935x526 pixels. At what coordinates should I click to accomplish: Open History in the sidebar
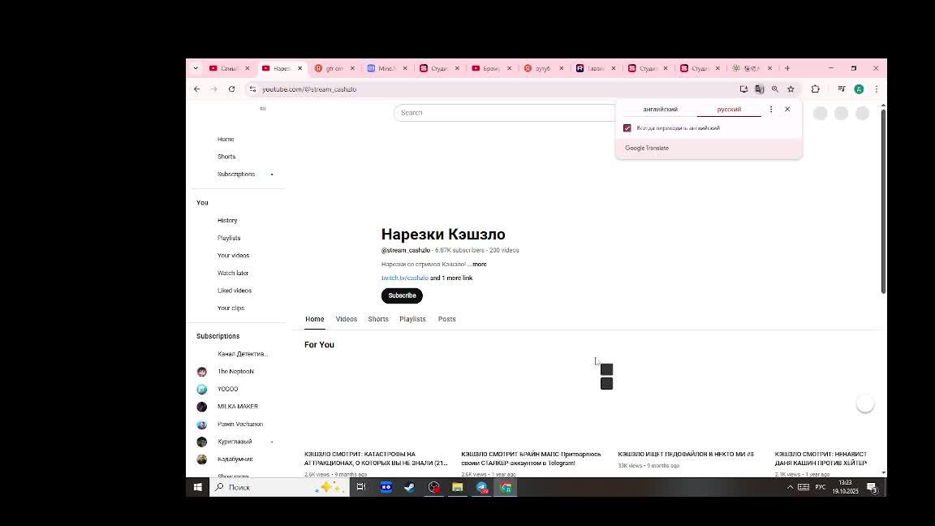coord(227,220)
